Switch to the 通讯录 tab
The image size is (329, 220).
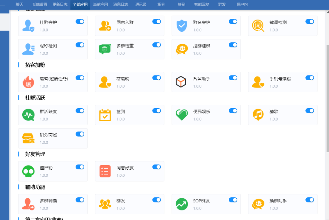(141, 4)
